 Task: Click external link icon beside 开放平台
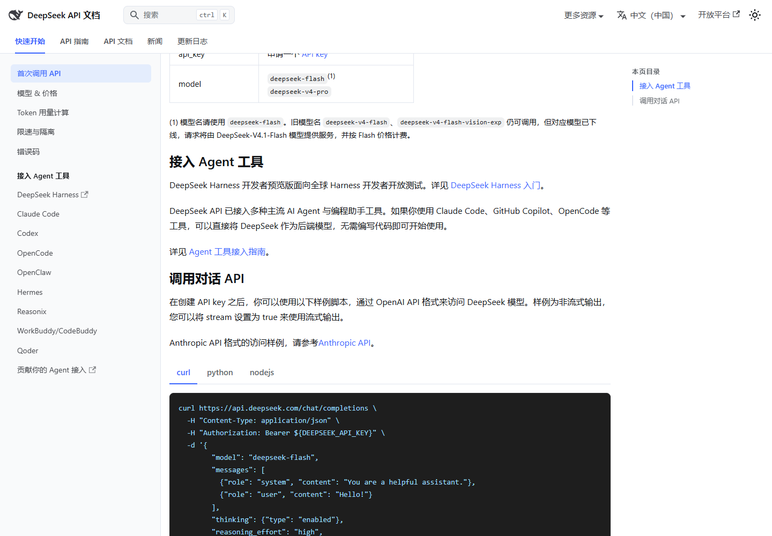[737, 14]
